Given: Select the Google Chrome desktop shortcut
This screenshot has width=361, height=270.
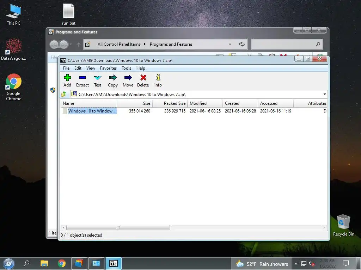Looking at the screenshot, I should 14,87.
